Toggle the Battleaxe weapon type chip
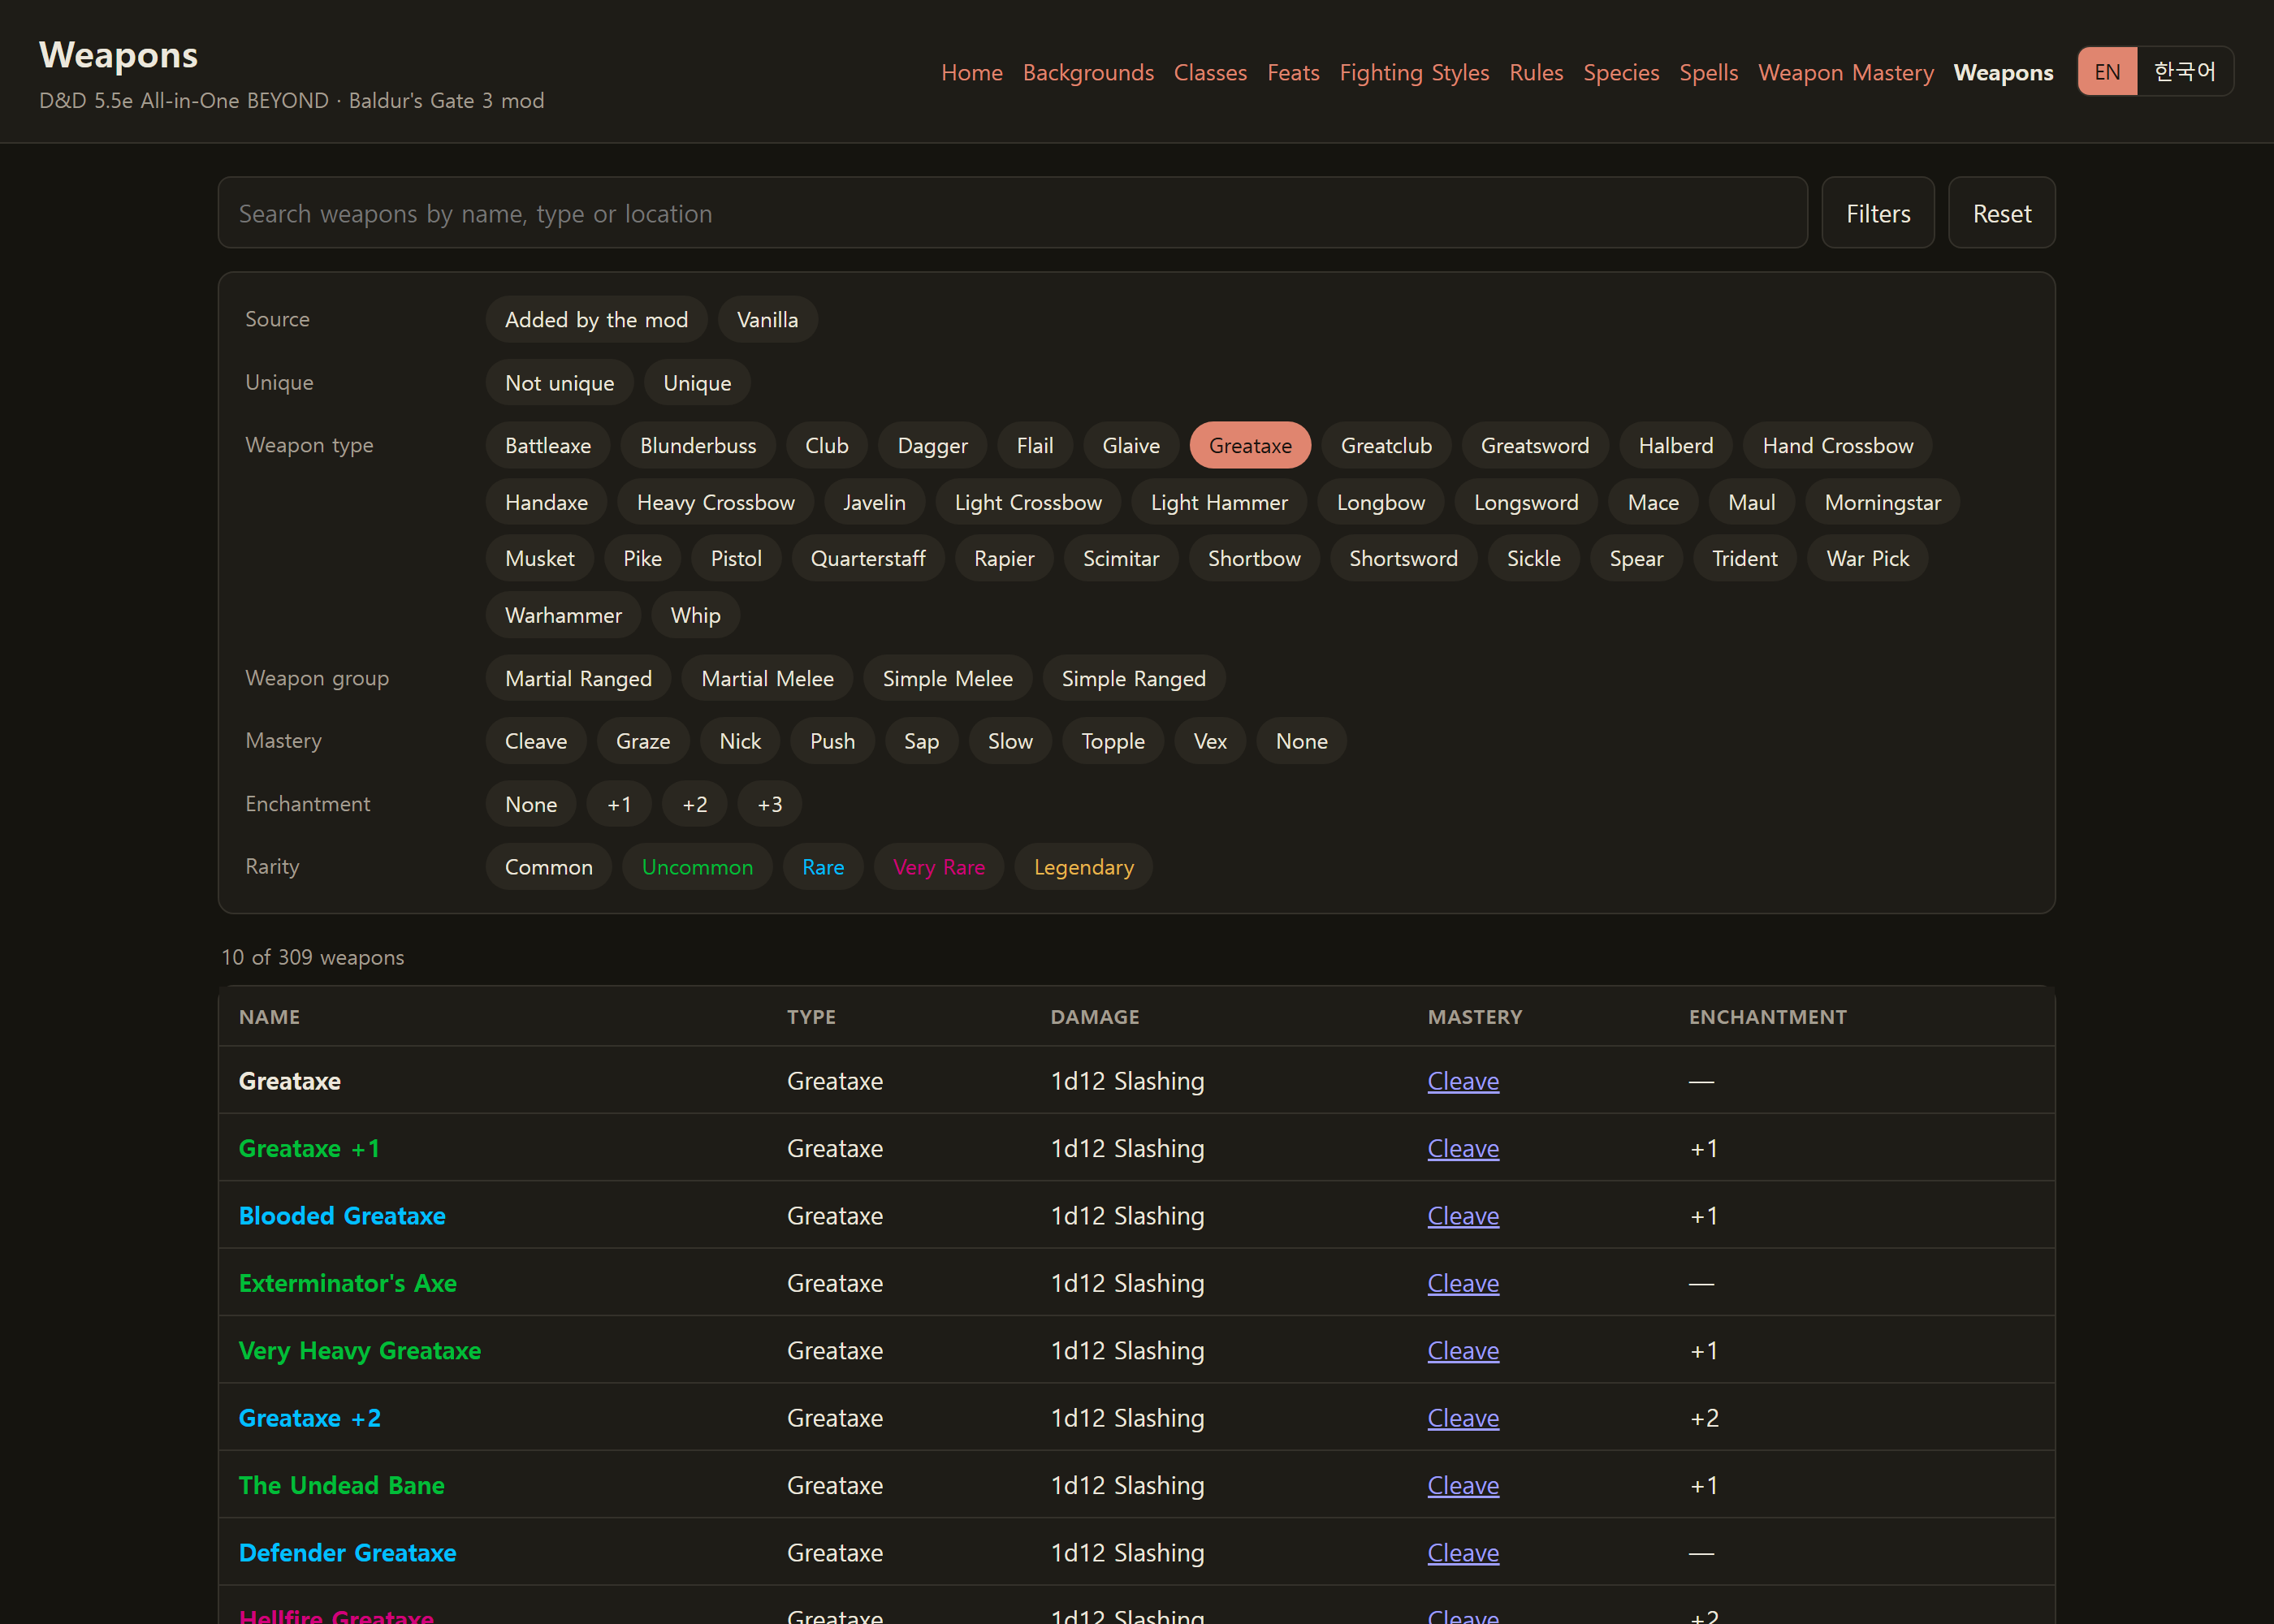The height and width of the screenshot is (1624, 2274). click(547, 445)
